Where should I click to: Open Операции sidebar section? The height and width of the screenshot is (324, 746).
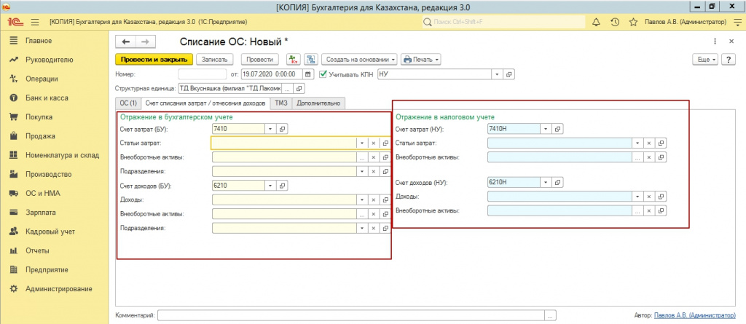pyautogui.click(x=42, y=79)
